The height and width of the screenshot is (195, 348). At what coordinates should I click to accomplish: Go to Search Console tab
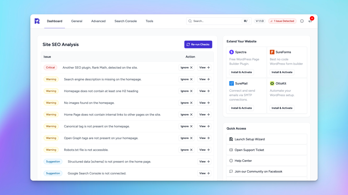(126, 21)
